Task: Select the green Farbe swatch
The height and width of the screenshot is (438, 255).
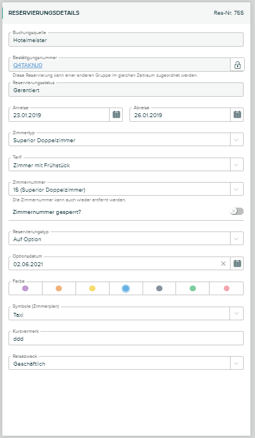Action: click(x=193, y=288)
